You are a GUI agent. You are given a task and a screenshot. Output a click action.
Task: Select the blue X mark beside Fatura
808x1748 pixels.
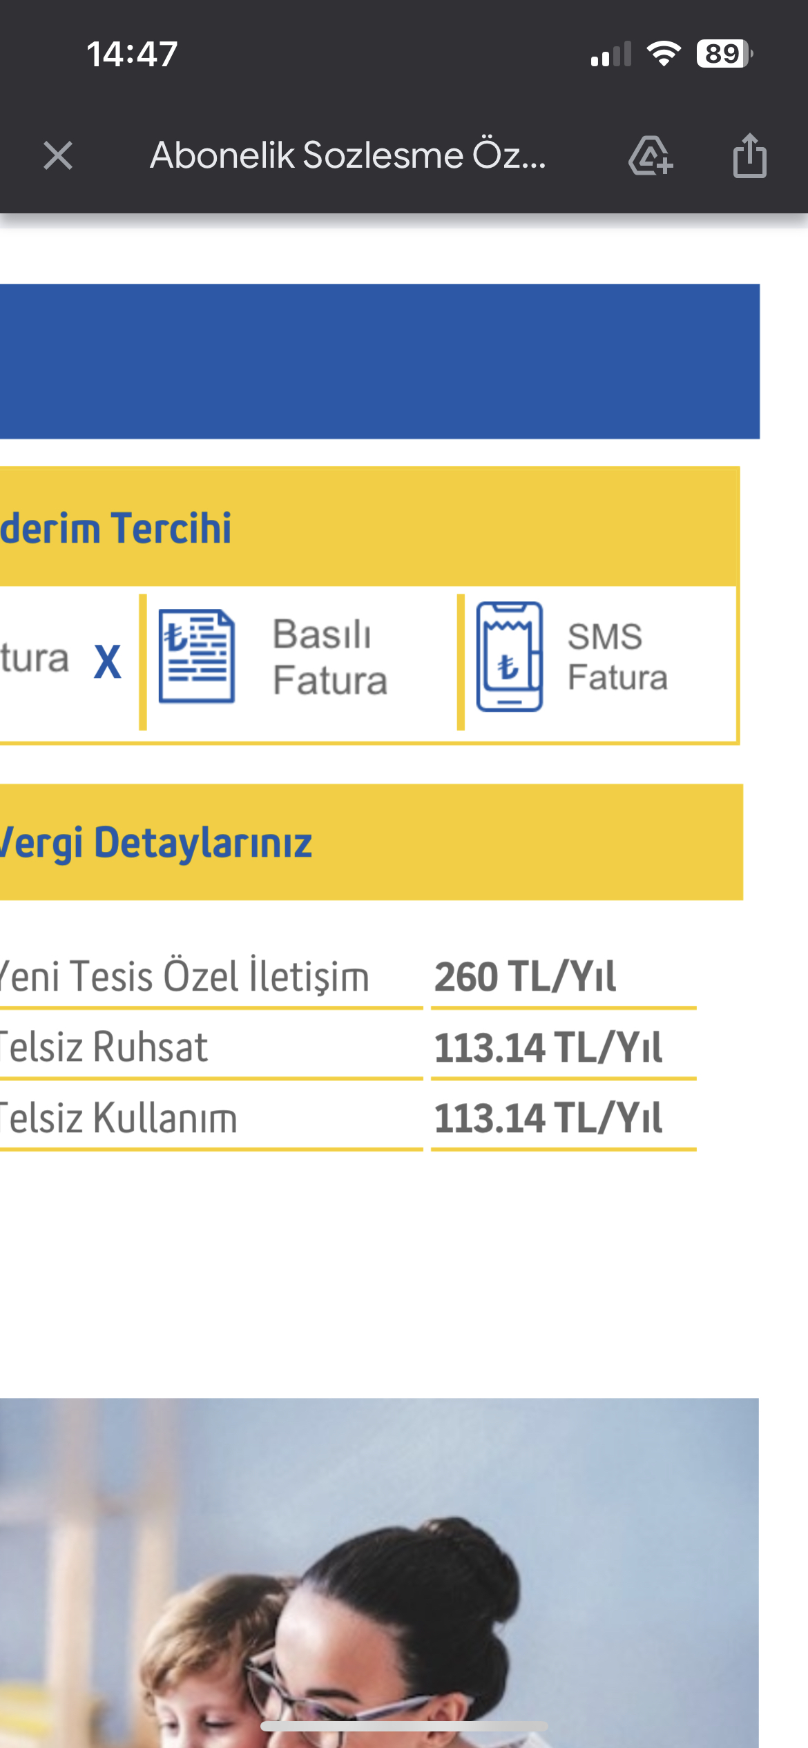tap(108, 661)
